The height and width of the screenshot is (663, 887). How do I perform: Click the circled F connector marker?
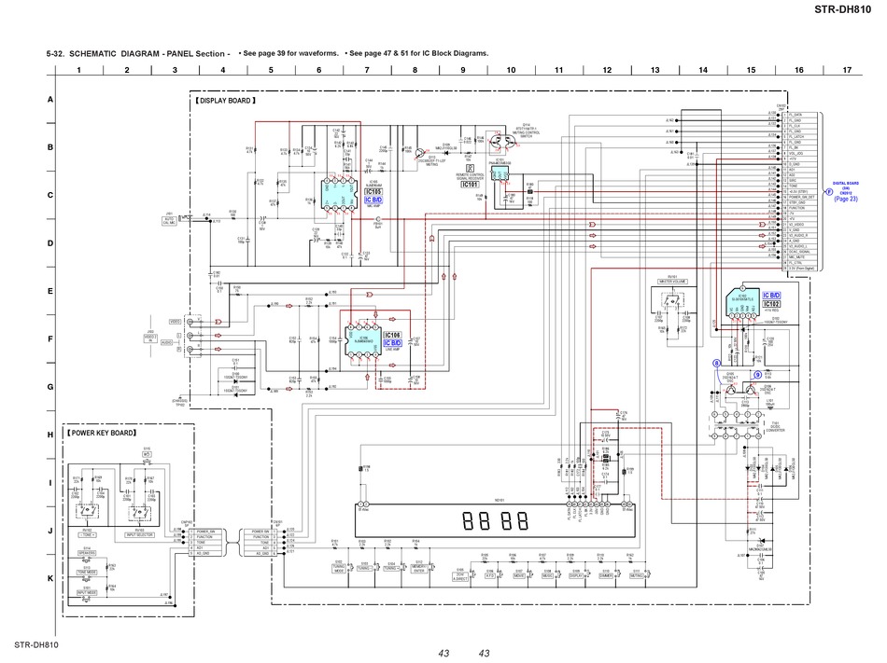click(829, 192)
